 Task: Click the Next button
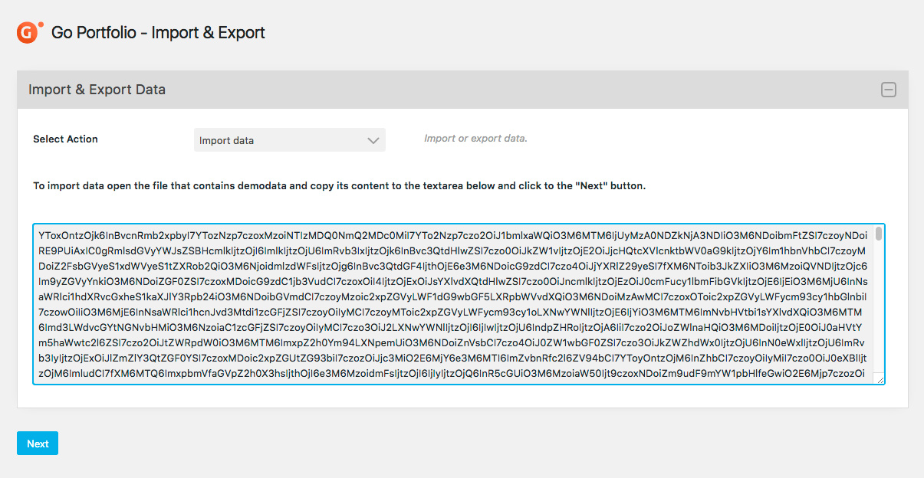[38, 444]
